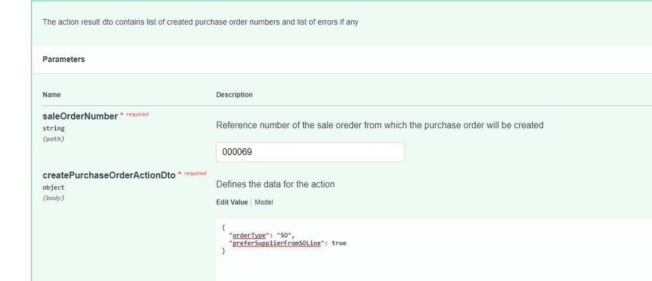Viewport: 652px width, 281px height.
Task: Select the createPurchaseOrderActionDto parameter name
Action: 109,175
